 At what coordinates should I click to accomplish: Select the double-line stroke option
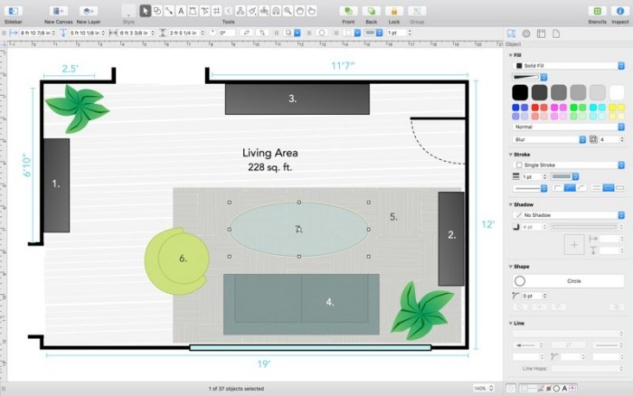(x=596, y=188)
